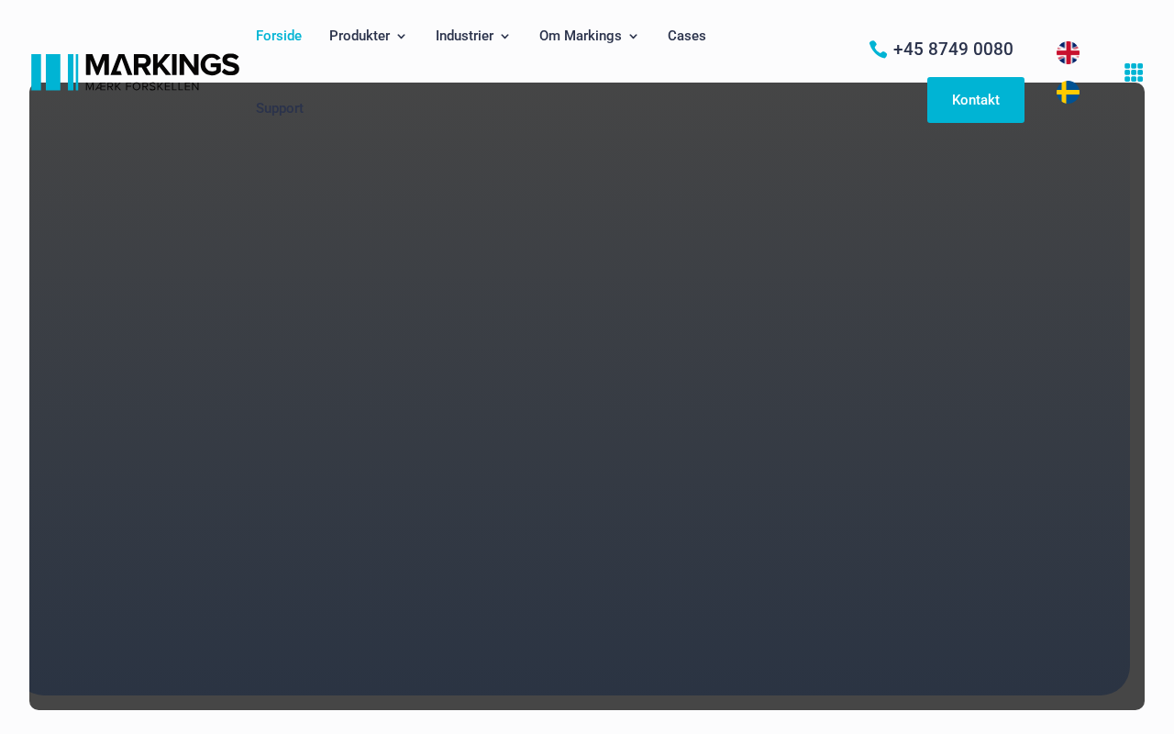Open the blue grid menu icon
1174x734 pixels.
(x=1134, y=72)
